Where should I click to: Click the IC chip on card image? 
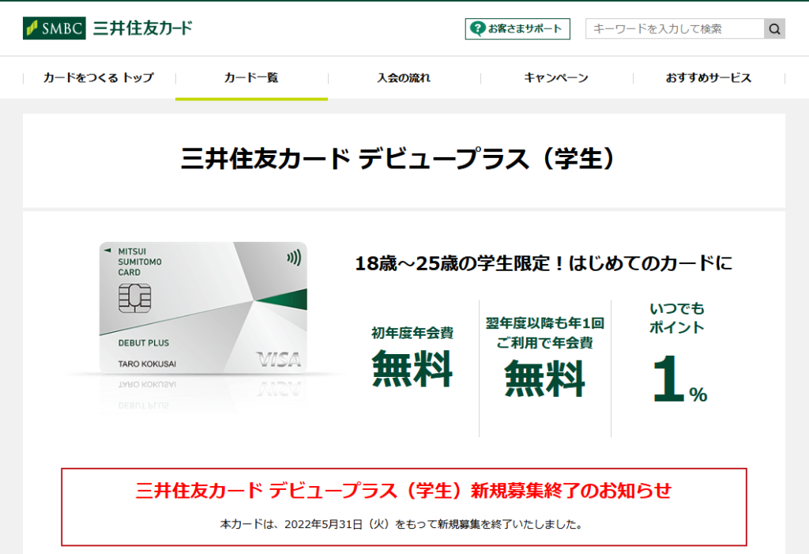(134, 298)
